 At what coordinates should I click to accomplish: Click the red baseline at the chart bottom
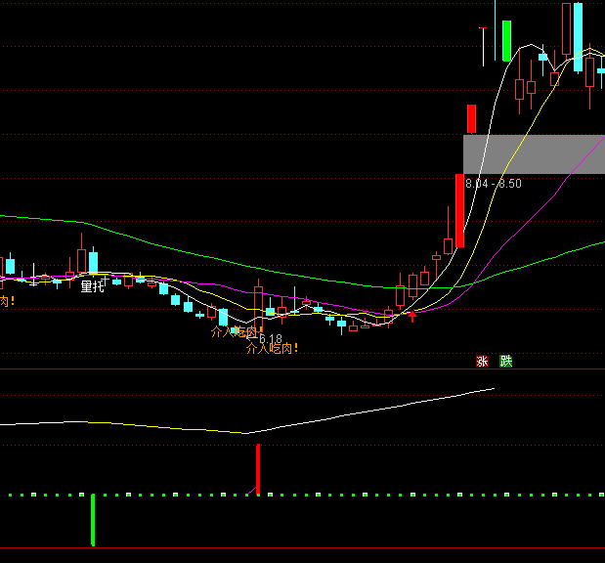tap(293, 547)
